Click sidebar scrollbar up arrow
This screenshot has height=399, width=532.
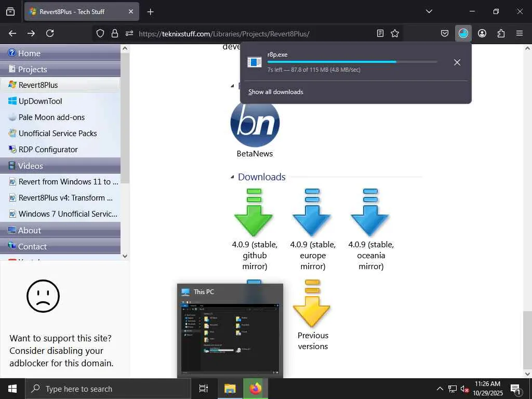125,48
